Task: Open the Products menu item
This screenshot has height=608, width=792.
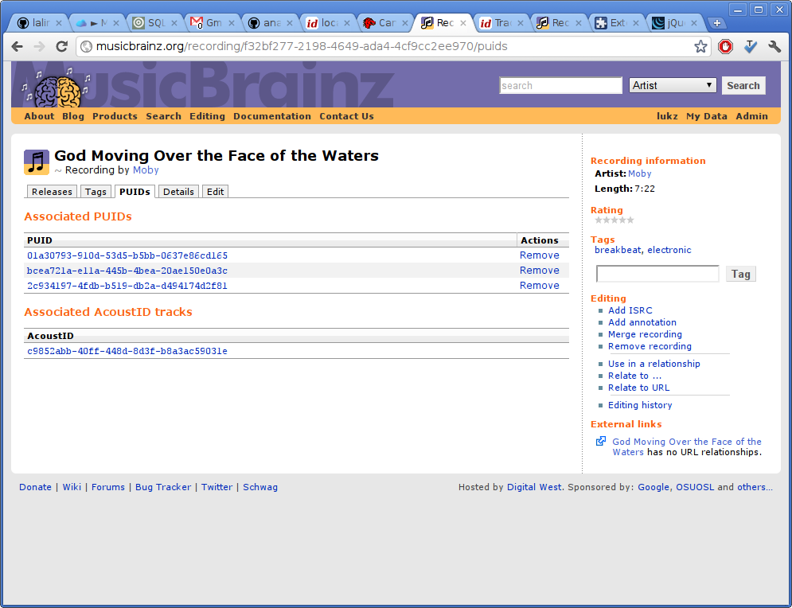Action: [x=115, y=116]
